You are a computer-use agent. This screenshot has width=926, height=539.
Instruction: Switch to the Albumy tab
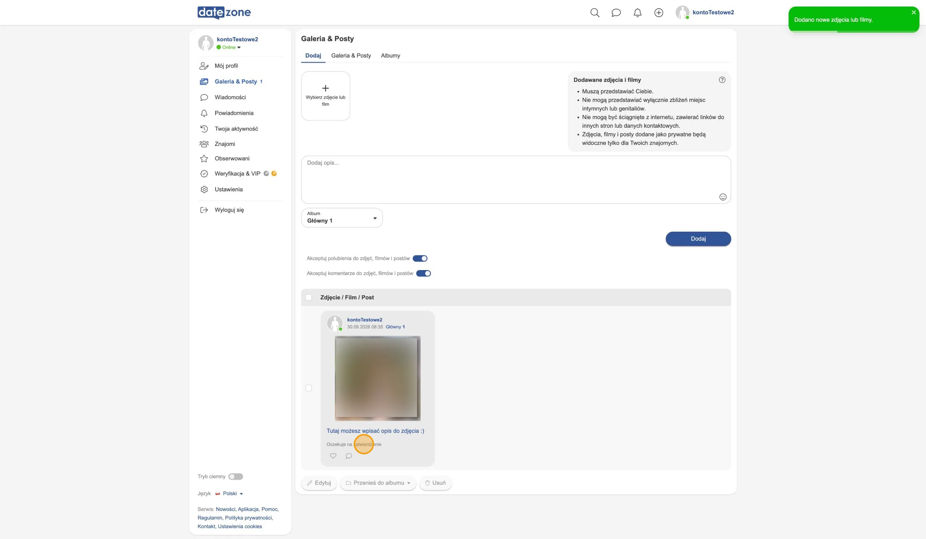(390, 55)
